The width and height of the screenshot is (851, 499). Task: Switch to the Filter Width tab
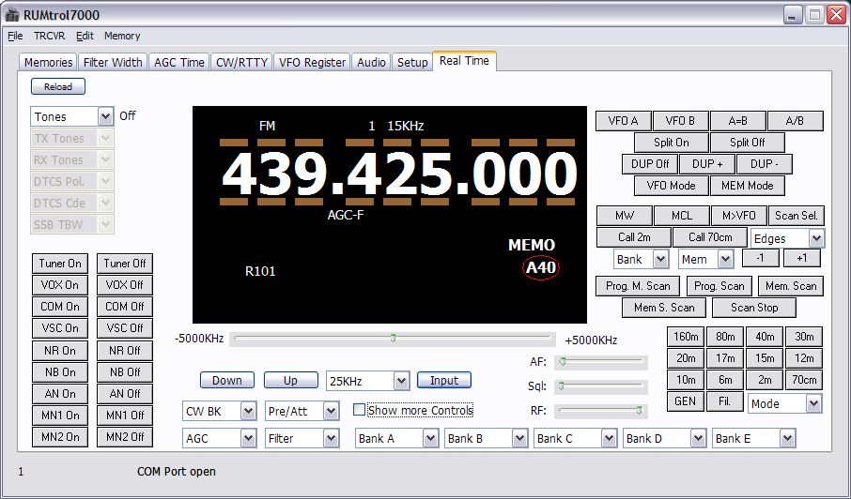[113, 62]
